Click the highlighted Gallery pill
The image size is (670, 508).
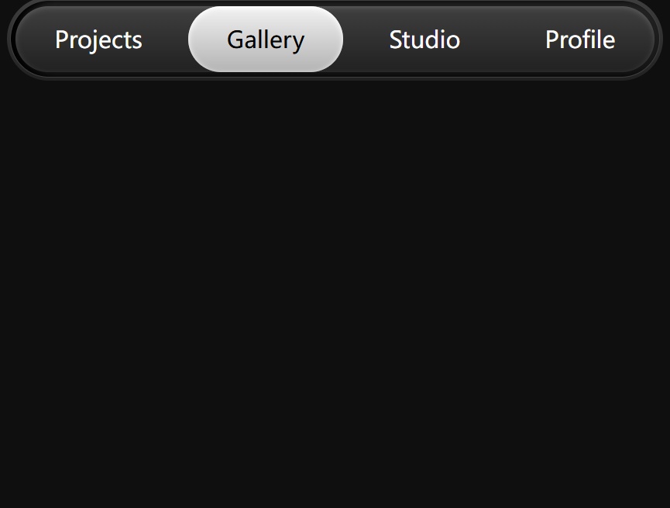point(266,40)
